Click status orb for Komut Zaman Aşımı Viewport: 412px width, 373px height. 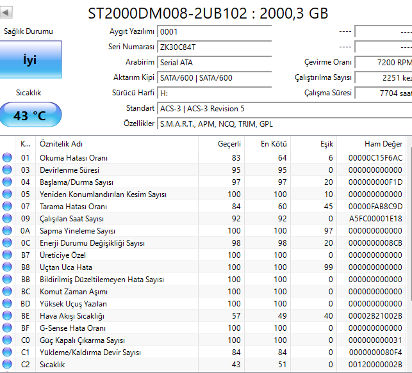(7, 291)
